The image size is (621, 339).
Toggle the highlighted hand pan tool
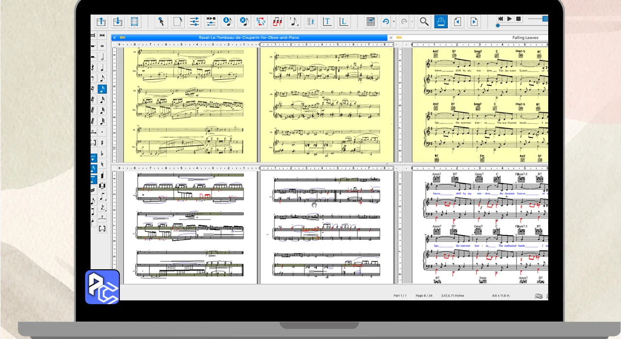(x=441, y=21)
